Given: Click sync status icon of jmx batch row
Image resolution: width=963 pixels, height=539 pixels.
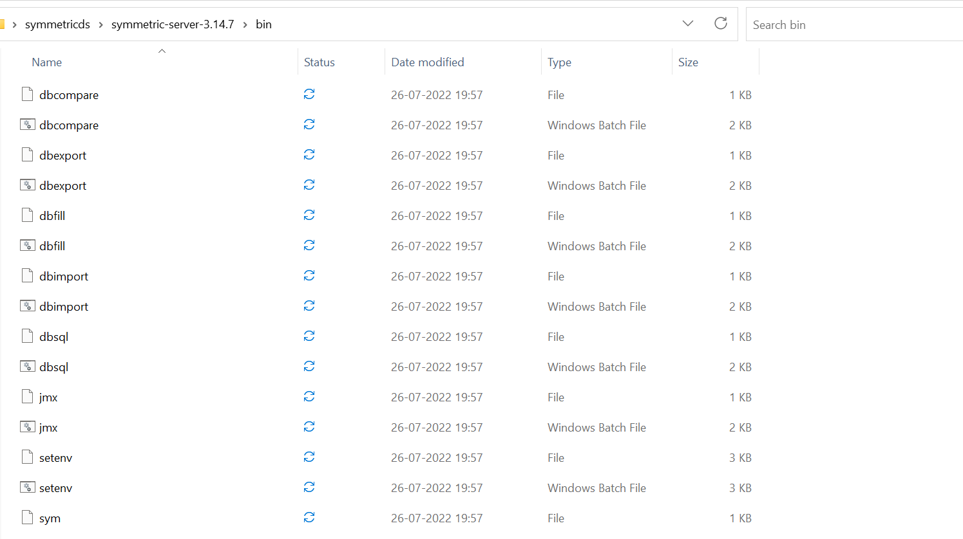Looking at the screenshot, I should pos(309,427).
